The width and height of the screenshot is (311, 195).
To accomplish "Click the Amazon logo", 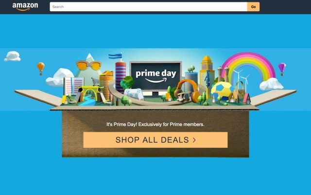I will (25, 7).
